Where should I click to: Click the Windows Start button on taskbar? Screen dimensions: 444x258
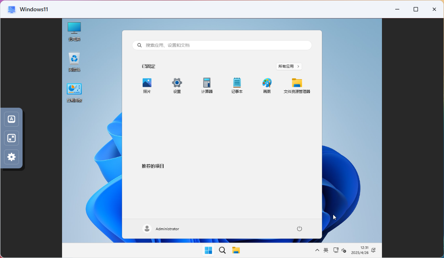click(x=208, y=250)
